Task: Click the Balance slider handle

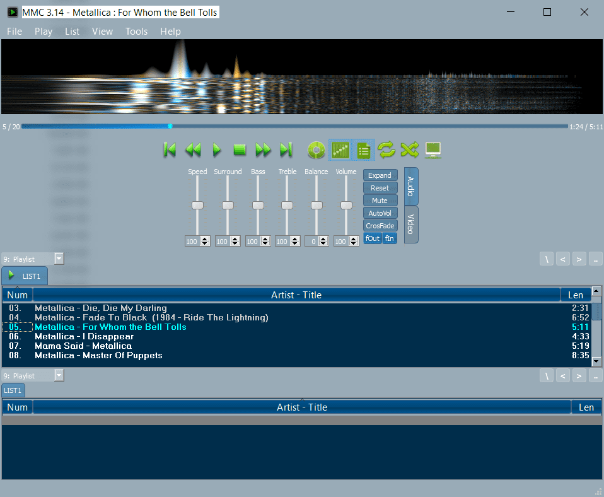Action: [x=317, y=205]
